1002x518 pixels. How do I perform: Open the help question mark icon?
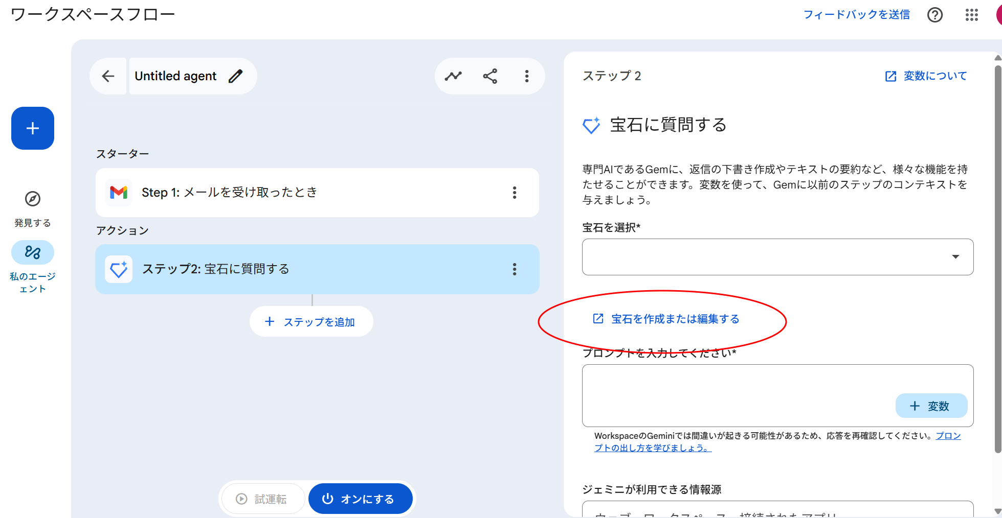pyautogui.click(x=934, y=15)
